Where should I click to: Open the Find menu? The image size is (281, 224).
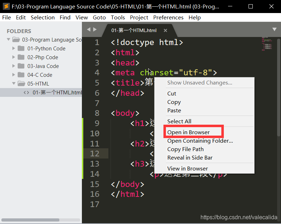(65, 18)
